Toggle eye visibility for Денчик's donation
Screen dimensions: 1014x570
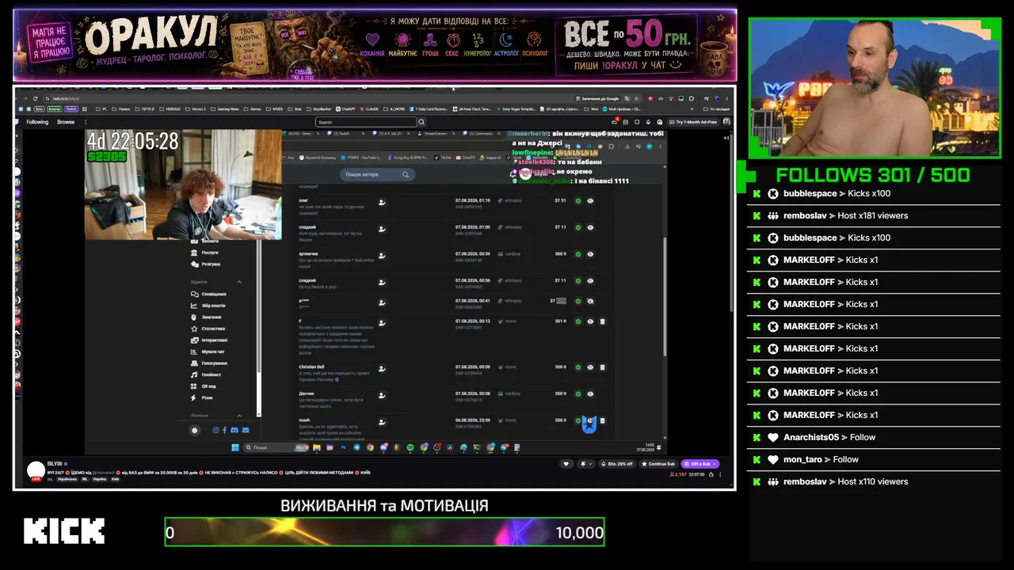pyautogui.click(x=590, y=393)
